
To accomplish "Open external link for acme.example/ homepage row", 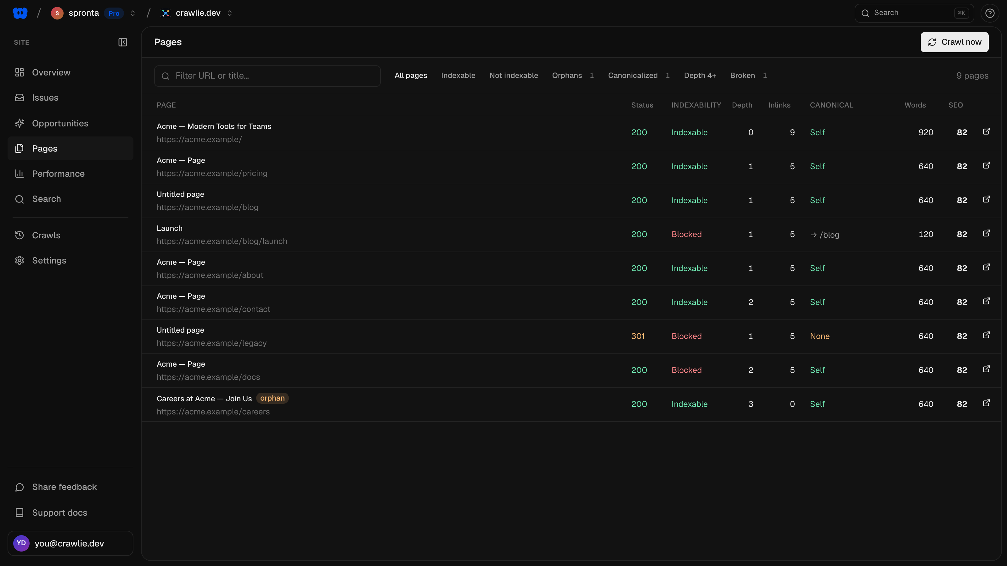I will (986, 131).
